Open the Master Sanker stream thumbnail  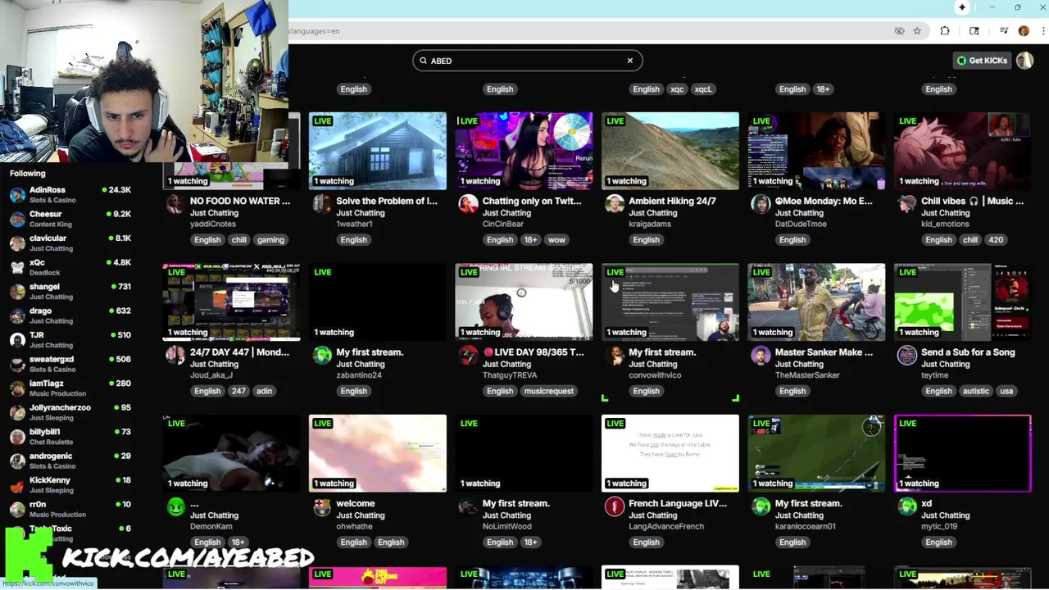816,302
